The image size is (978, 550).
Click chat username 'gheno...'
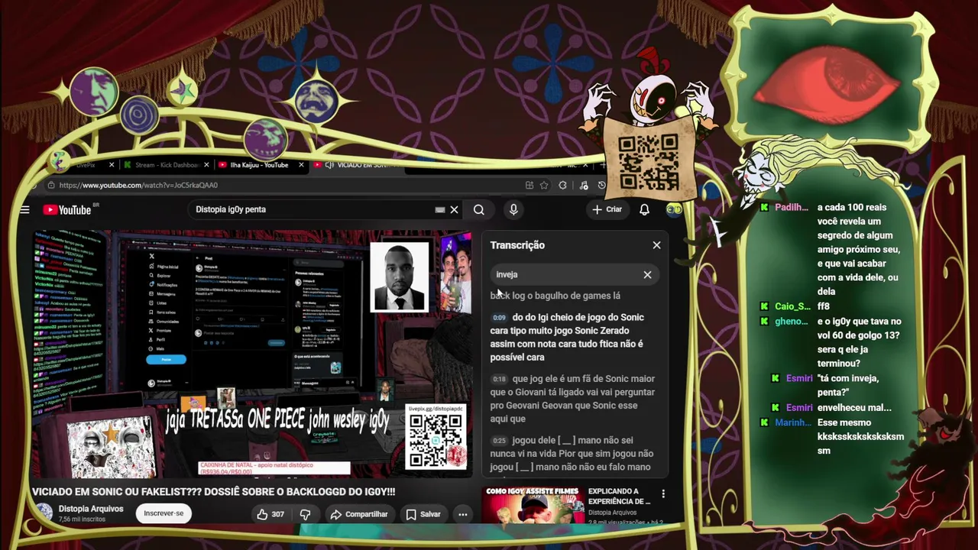coord(792,322)
